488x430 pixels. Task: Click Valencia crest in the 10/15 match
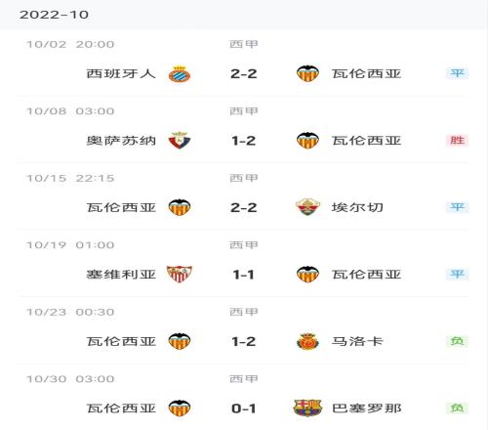point(180,207)
